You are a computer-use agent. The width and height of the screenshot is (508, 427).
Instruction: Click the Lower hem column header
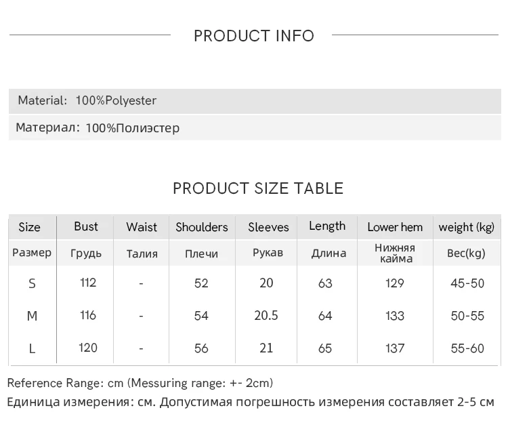(x=395, y=227)
